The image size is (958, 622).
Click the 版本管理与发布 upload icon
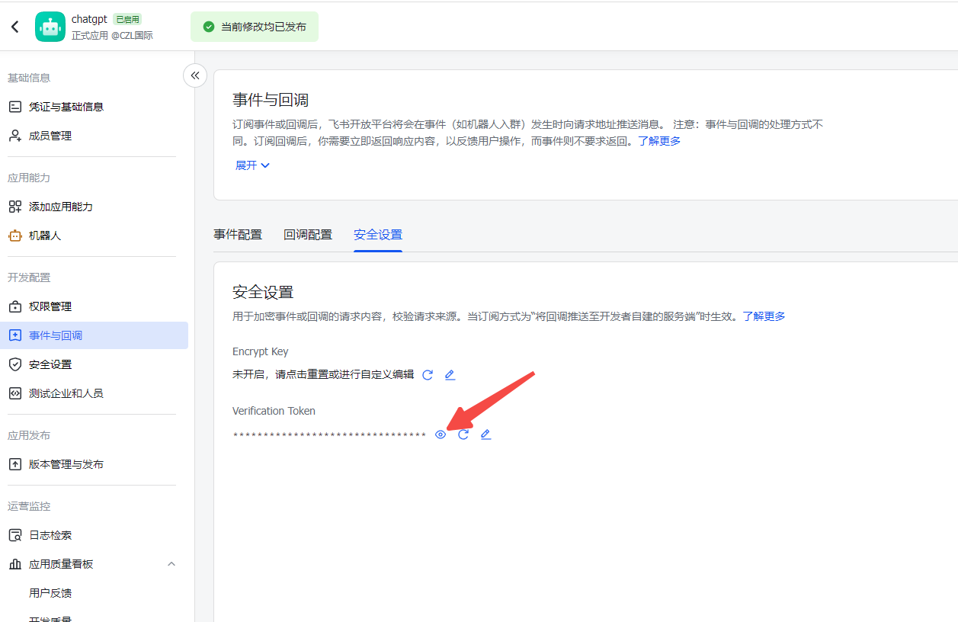pos(15,464)
